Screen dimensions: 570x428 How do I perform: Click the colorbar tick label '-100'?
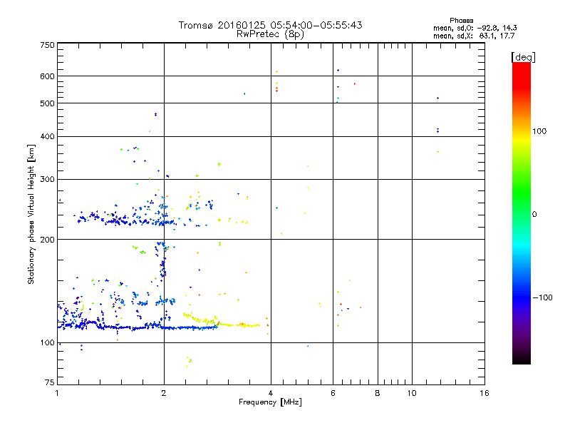[542, 297]
